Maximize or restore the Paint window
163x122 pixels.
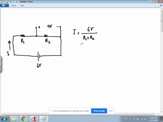[x=155, y=2]
